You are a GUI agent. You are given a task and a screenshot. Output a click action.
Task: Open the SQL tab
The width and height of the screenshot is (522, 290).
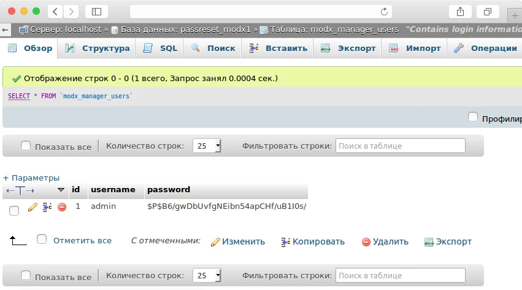click(x=160, y=49)
